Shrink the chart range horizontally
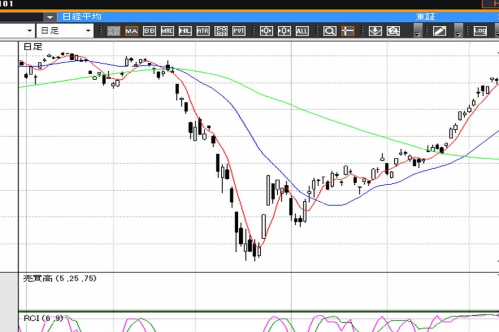This screenshot has width=499, height=332. pyautogui.click(x=284, y=31)
